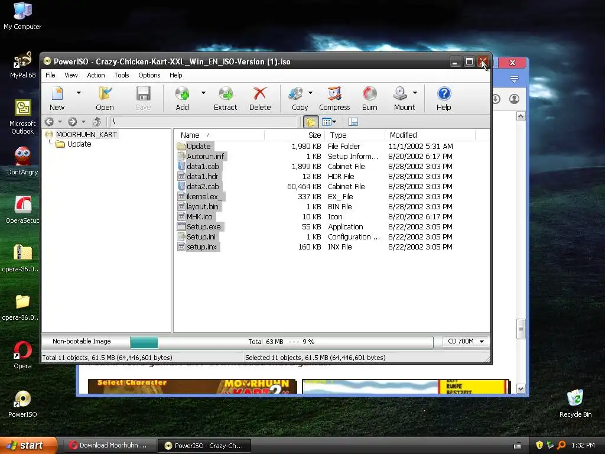
Task: Select the data1.cab file
Action: pyautogui.click(x=203, y=166)
